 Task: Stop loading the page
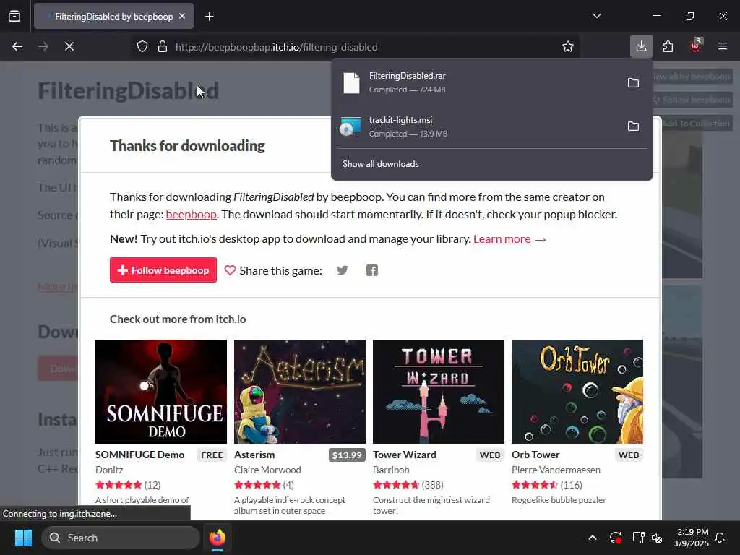click(x=69, y=47)
